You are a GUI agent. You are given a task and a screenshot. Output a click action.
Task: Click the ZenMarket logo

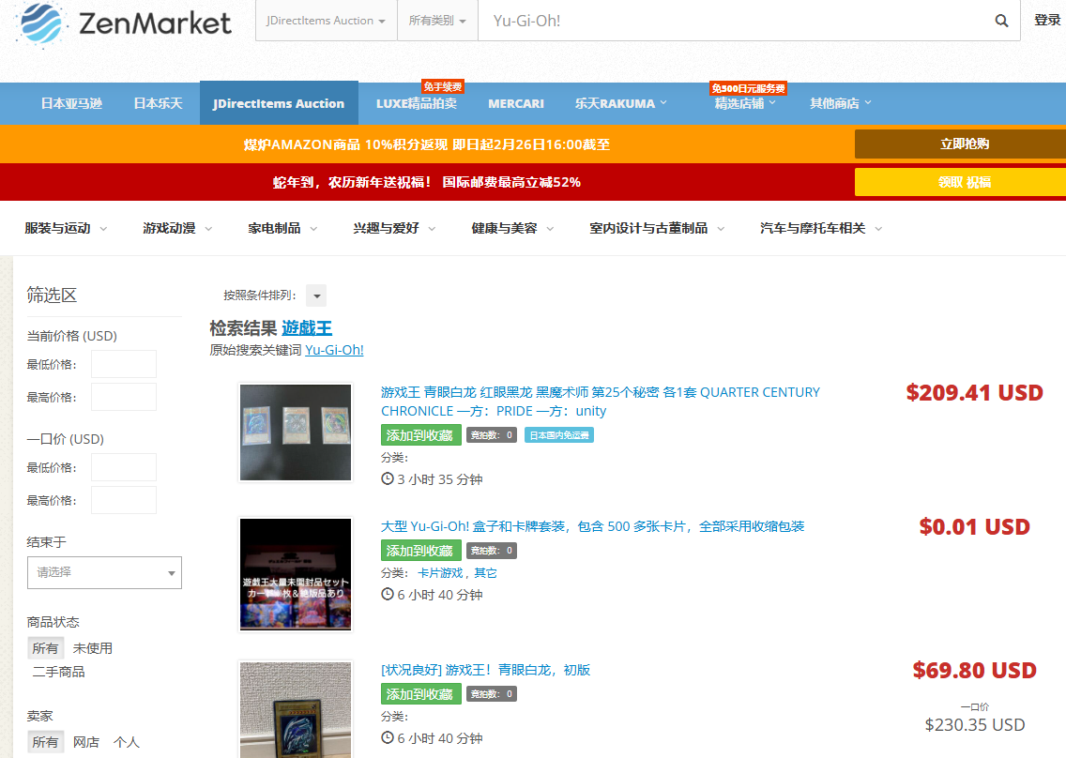(x=123, y=23)
